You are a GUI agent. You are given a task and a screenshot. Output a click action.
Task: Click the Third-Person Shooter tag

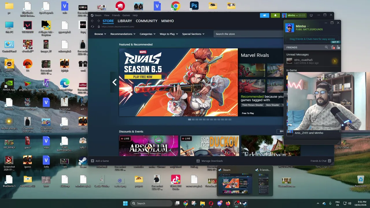(252, 105)
